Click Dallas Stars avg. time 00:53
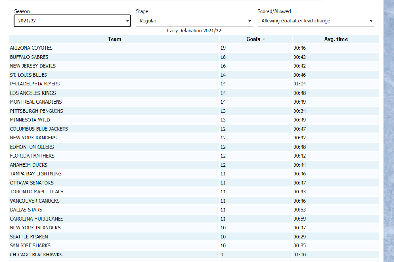Viewport: 394px width, 262px height. pos(299,210)
